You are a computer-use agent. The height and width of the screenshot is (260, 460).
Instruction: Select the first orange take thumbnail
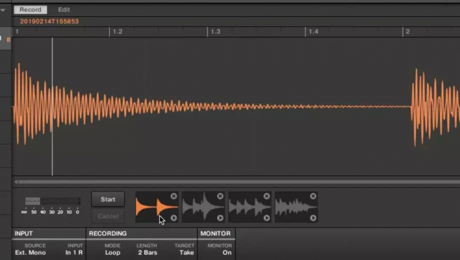[x=156, y=207]
